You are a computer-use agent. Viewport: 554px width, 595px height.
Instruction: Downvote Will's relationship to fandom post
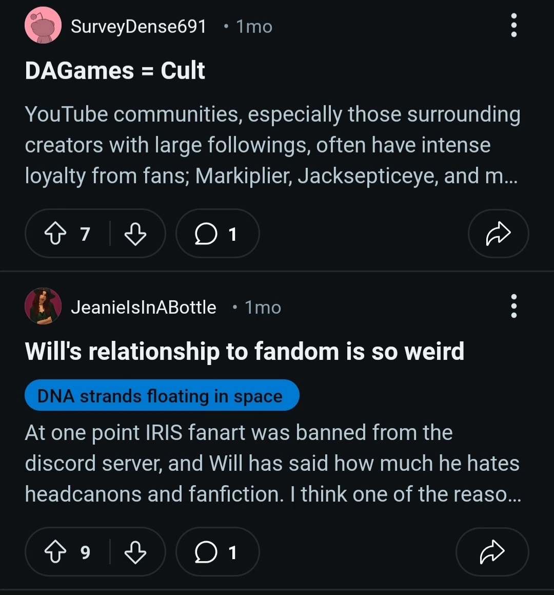(135, 552)
